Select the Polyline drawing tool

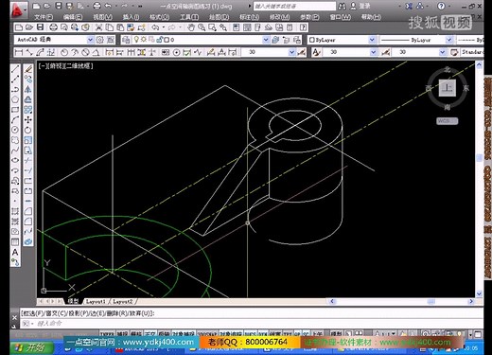(15, 90)
